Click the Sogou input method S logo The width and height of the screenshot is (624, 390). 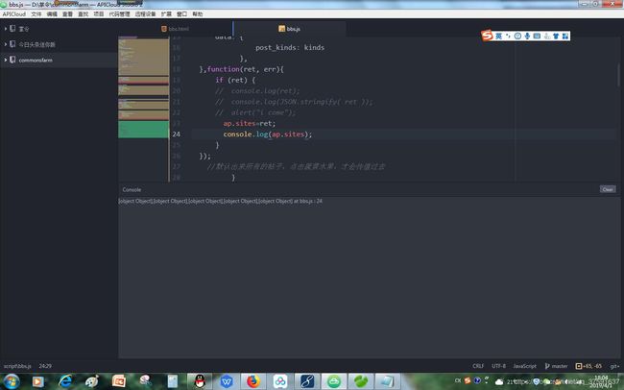[x=487, y=36]
